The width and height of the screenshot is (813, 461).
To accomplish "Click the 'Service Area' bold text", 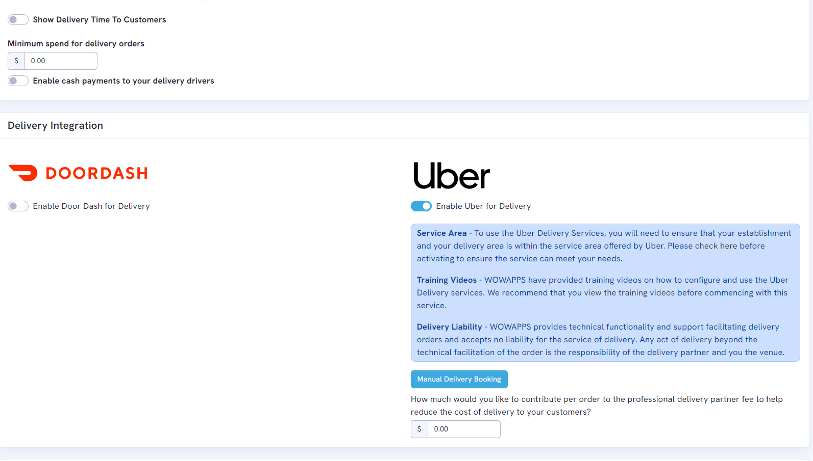I will click(x=441, y=233).
